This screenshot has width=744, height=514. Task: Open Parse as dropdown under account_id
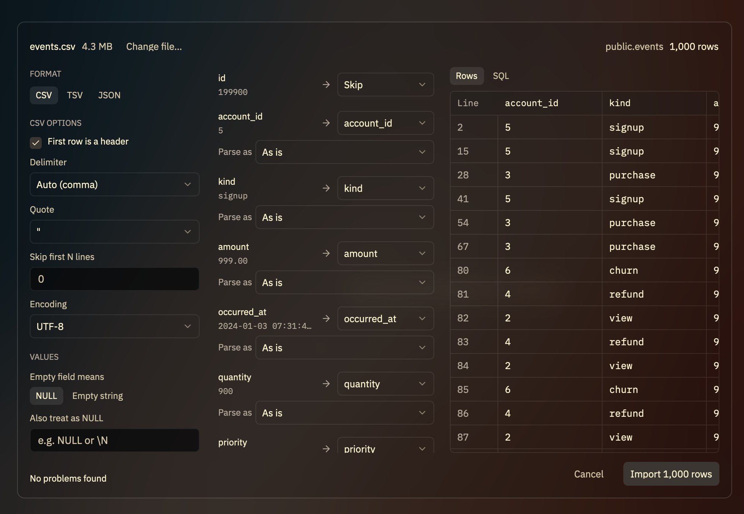coord(344,152)
